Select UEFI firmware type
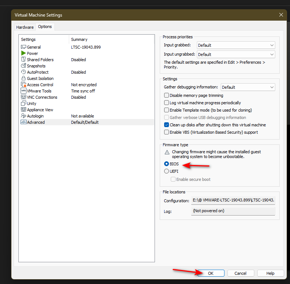This screenshot has width=290, height=284. (x=166, y=171)
